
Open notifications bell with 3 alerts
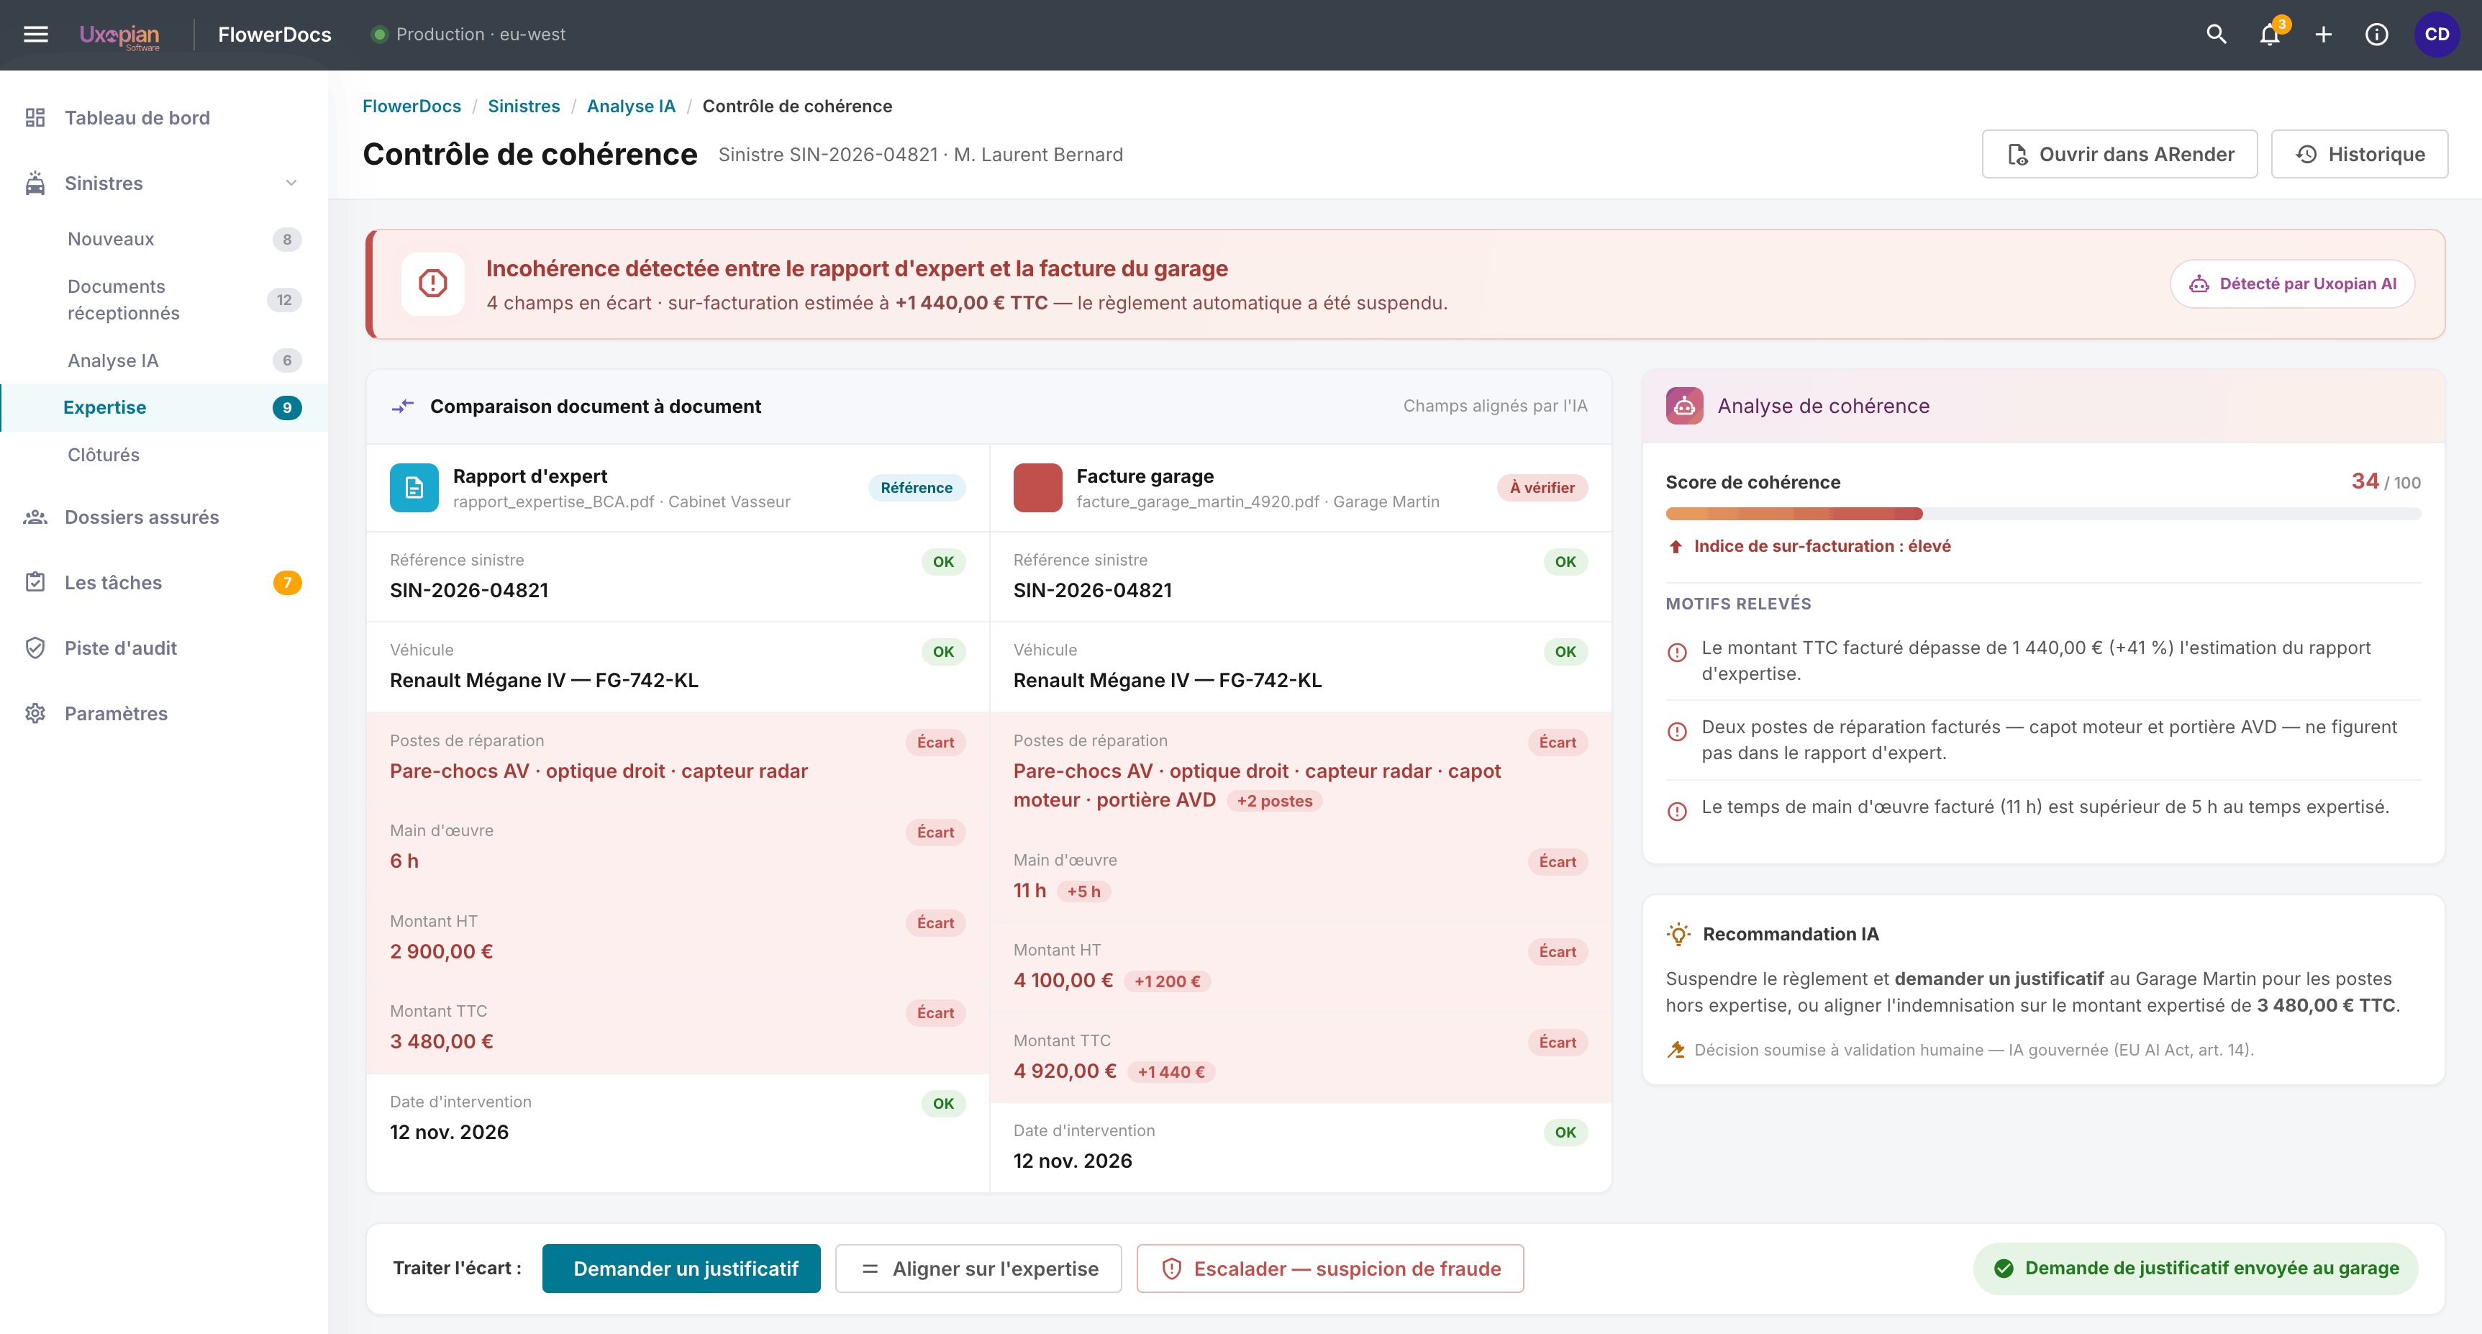pyautogui.click(x=2270, y=35)
